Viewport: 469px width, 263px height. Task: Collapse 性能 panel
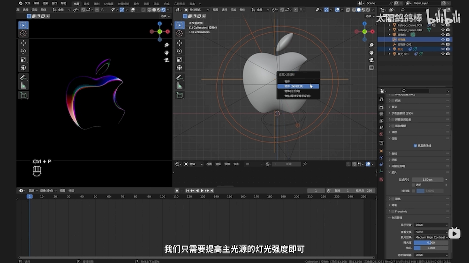coord(389,139)
